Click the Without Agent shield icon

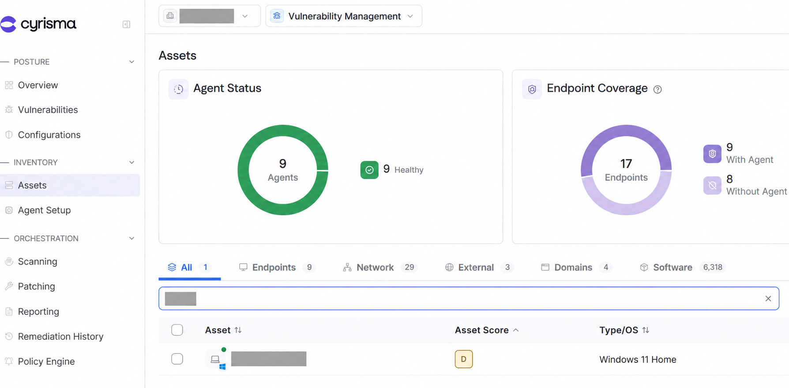712,185
